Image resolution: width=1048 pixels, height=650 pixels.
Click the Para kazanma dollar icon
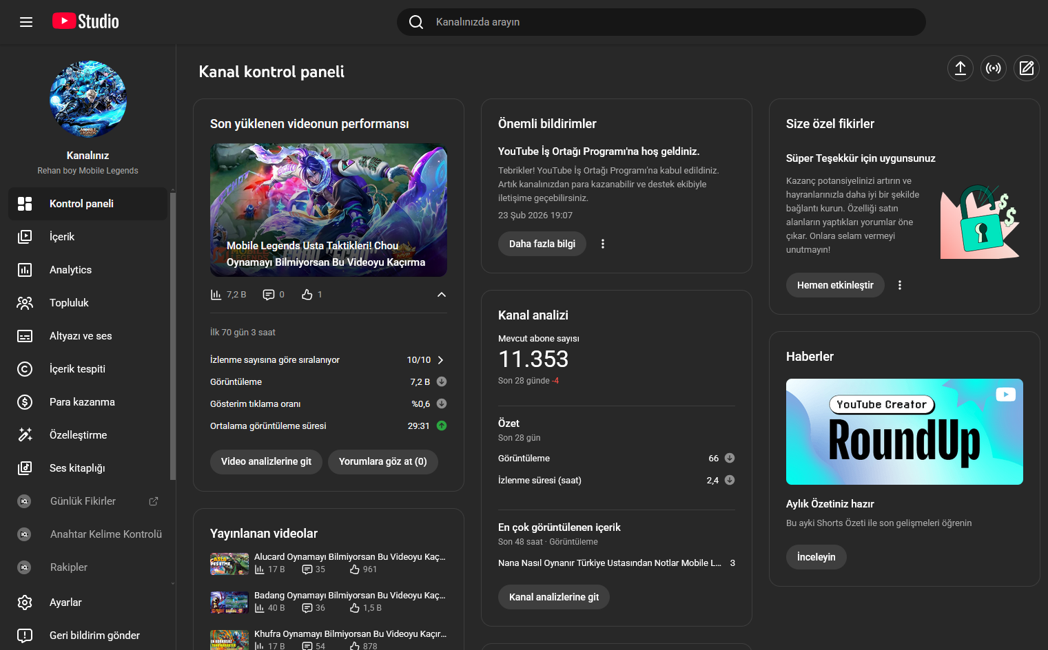pyautogui.click(x=25, y=402)
